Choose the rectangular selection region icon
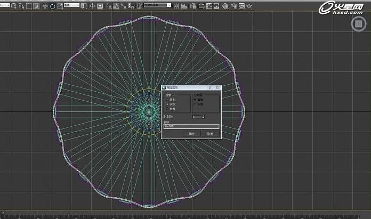This screenshot has height=219, width=371. click(x=29, y=6)
